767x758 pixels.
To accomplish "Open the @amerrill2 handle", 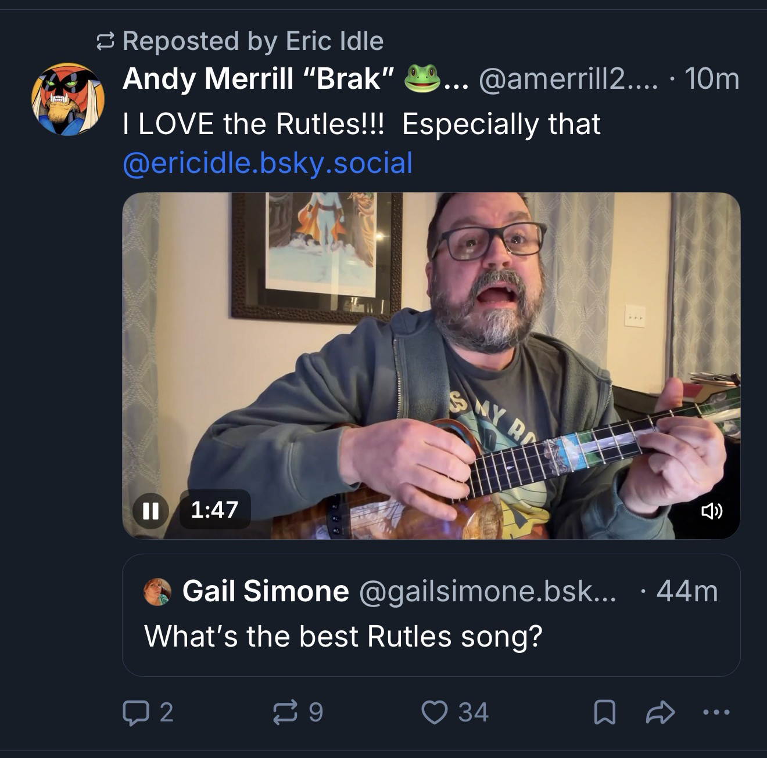I will click(x=568, y=79).
